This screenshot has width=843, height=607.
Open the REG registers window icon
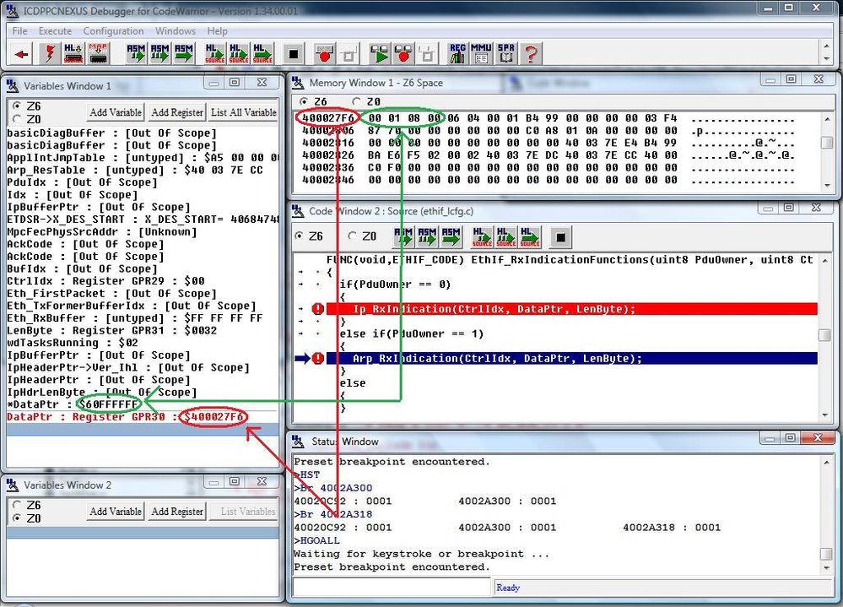pyautogui.click(x=457, y=54)
